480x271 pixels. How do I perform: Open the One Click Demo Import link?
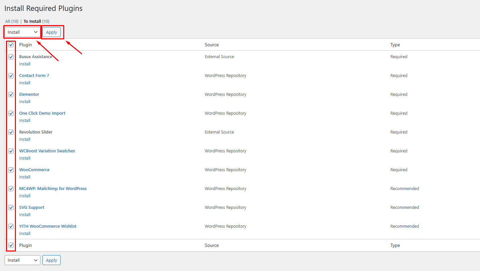[42, 113]
